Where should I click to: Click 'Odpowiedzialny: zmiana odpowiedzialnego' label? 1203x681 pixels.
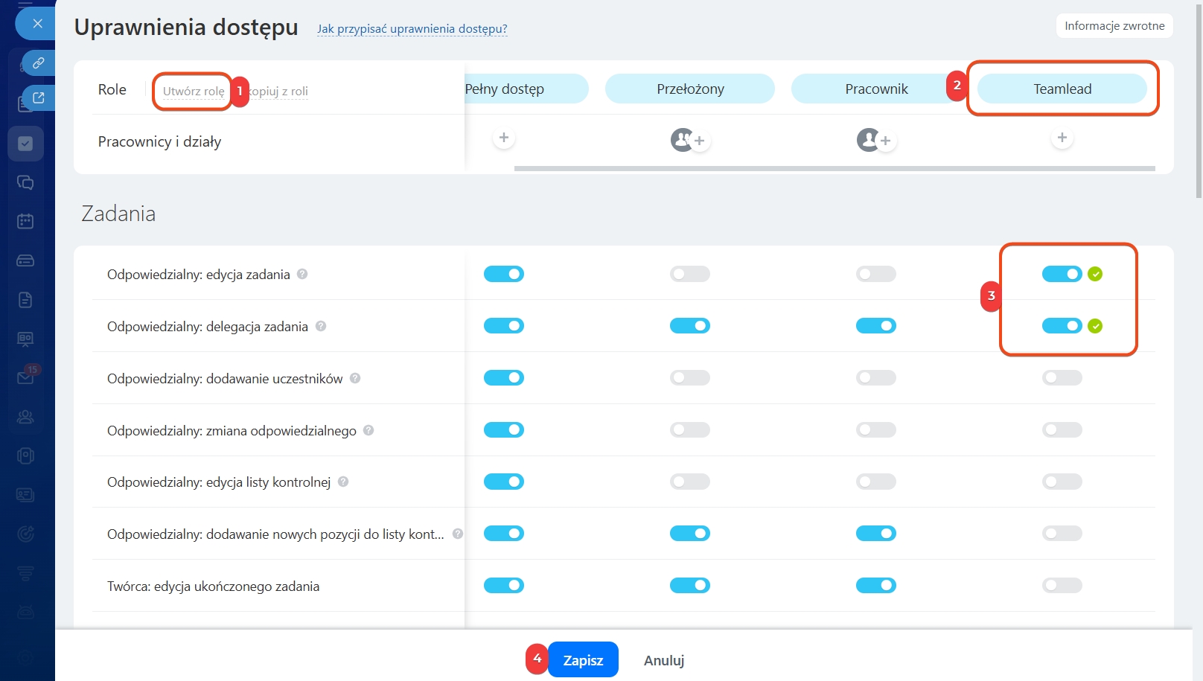point(232,431)
